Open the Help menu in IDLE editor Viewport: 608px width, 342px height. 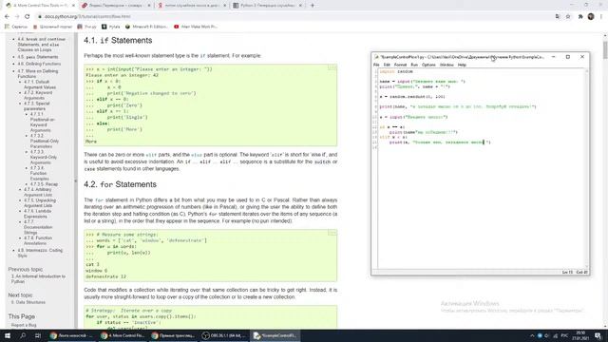(462, 65)
